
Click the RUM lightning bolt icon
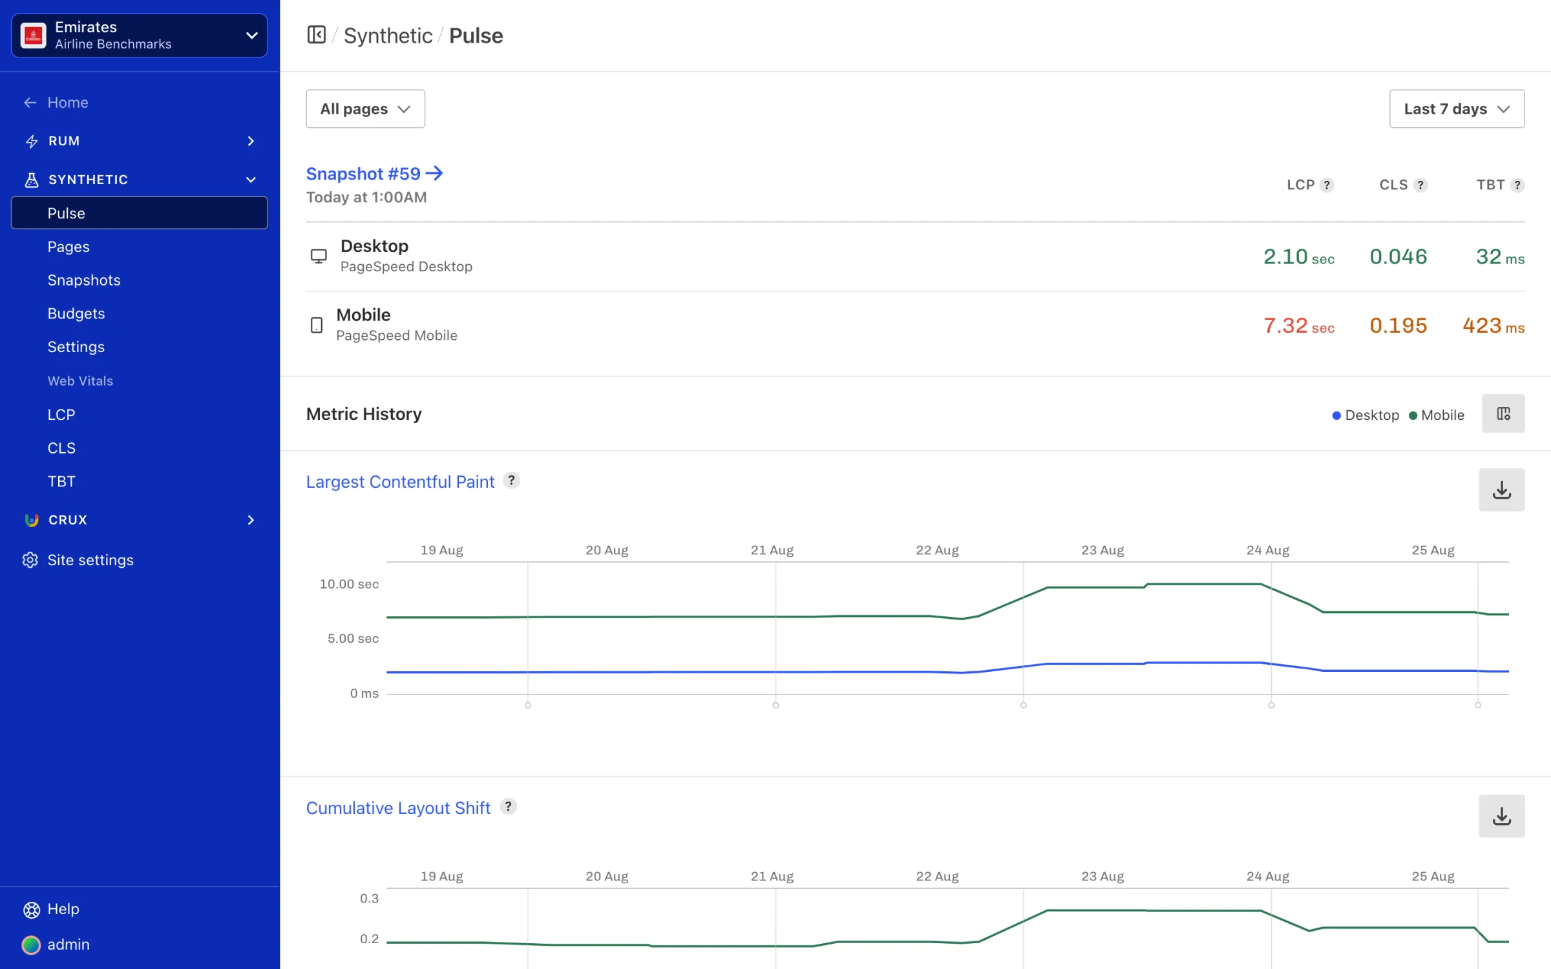31,141
